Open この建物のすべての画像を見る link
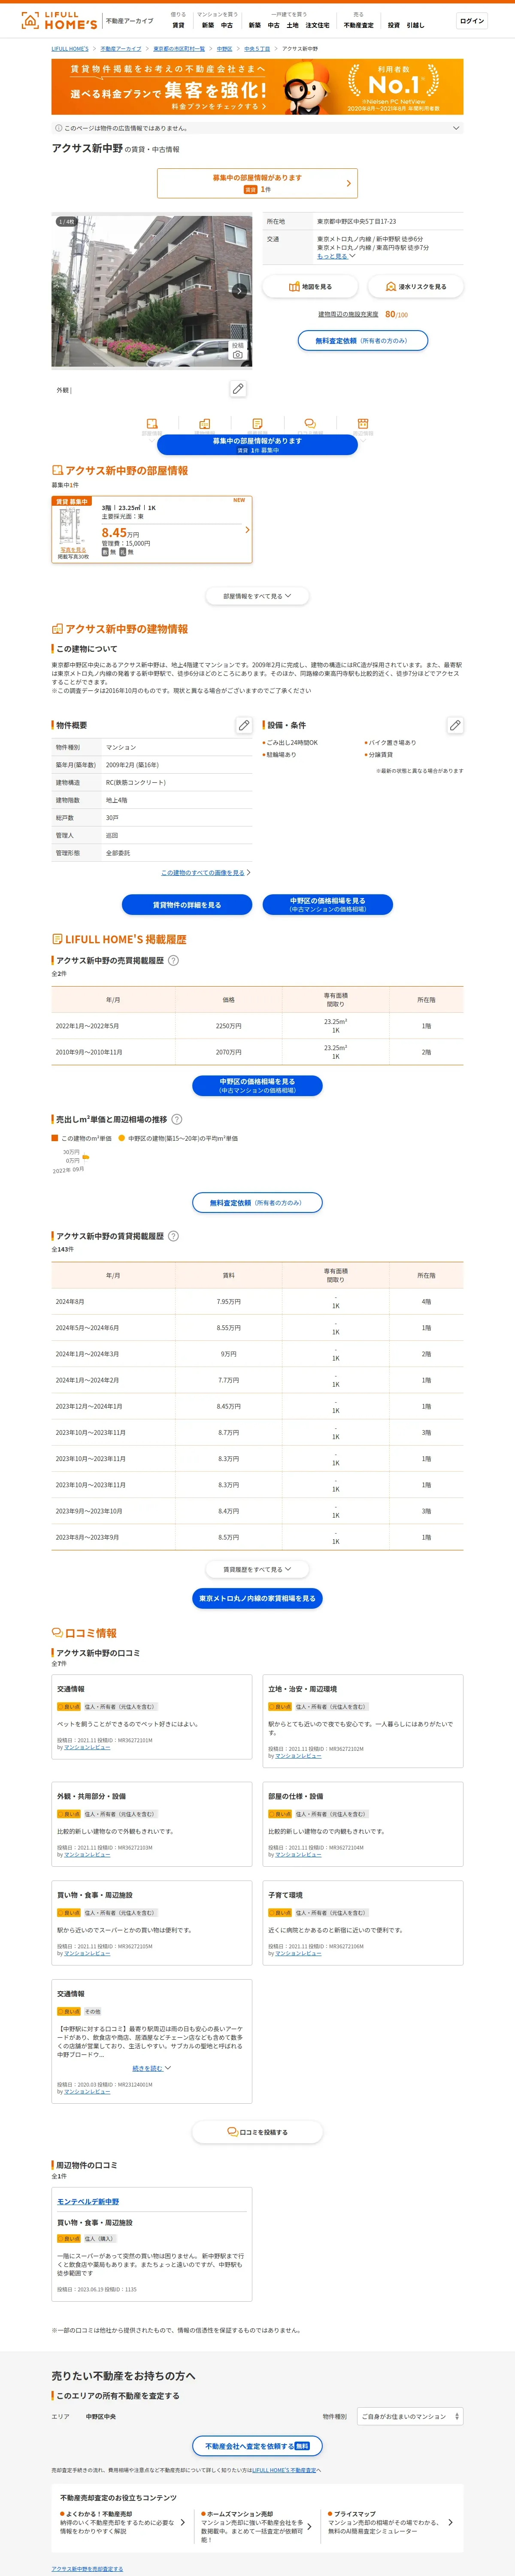515x2576 pixels. tap(205, 873)
